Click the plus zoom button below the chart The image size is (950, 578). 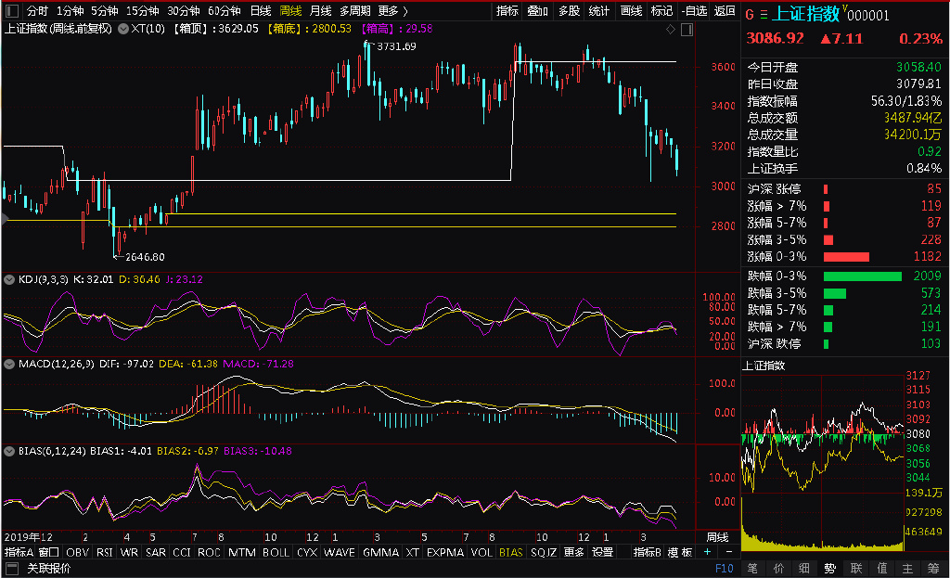tap(707, 552)
